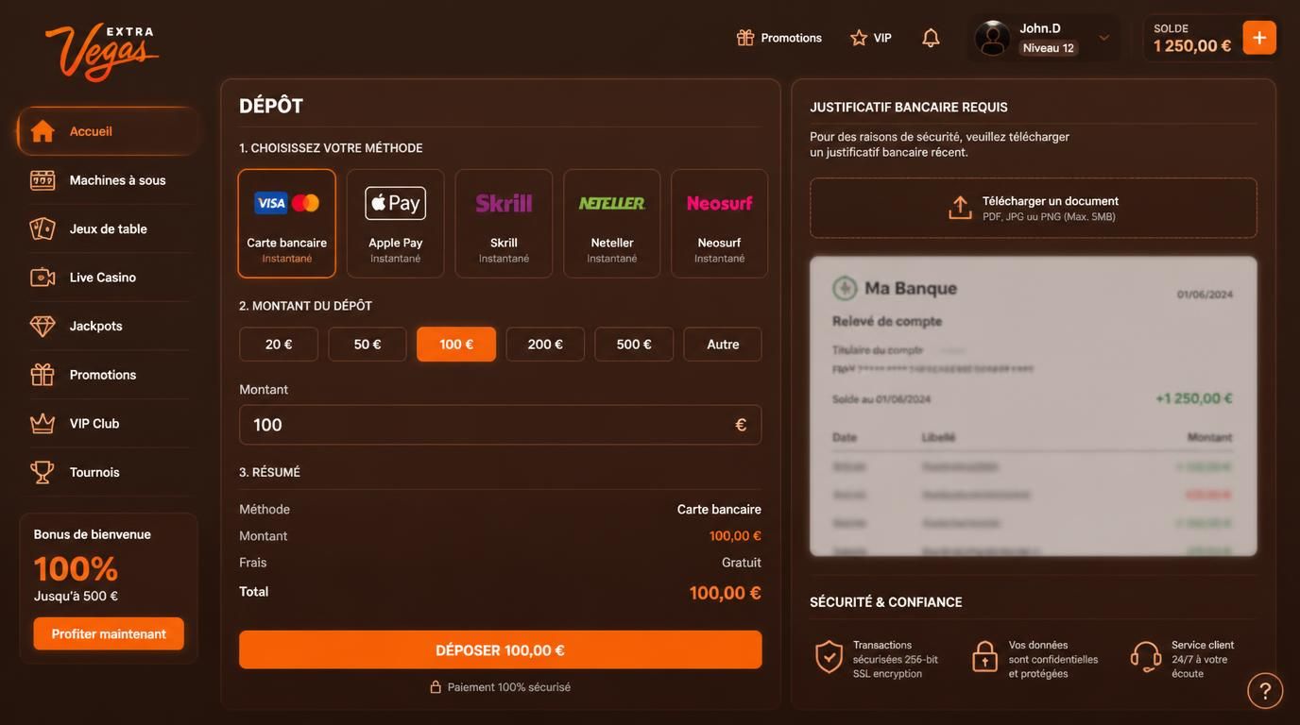Click the Tournois trophy icon
This screenshot has height=725, width=1300.
click(x=43, y=472)
